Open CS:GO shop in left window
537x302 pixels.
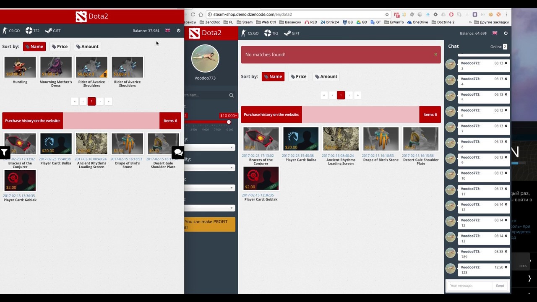11,31
